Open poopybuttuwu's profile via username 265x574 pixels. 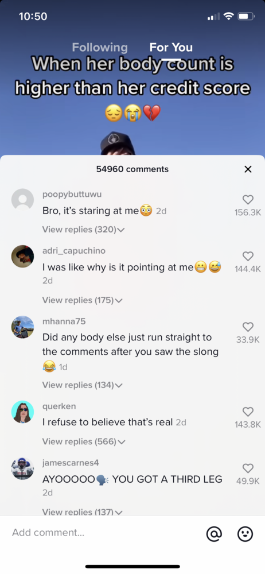(x=72, y=195)
